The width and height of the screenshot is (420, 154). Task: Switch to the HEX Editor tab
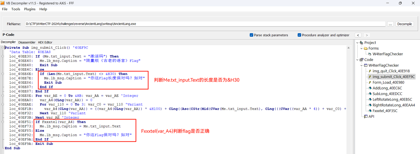click(x=45, y=42)
